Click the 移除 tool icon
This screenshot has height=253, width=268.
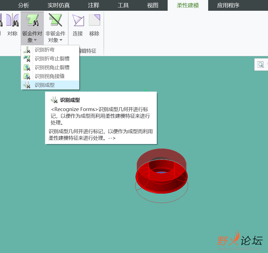(x=94, y=20)
